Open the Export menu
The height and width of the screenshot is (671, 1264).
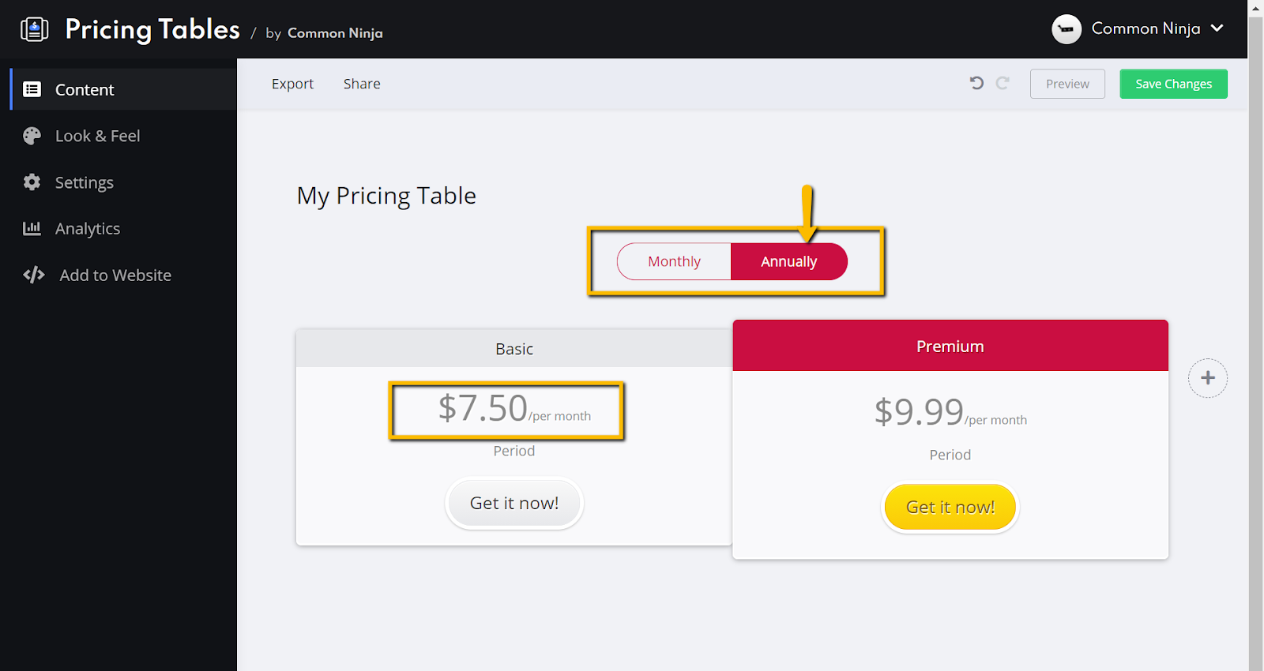point(292,84)
